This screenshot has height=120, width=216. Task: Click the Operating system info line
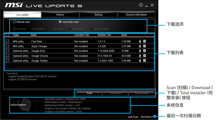(65, 99)
